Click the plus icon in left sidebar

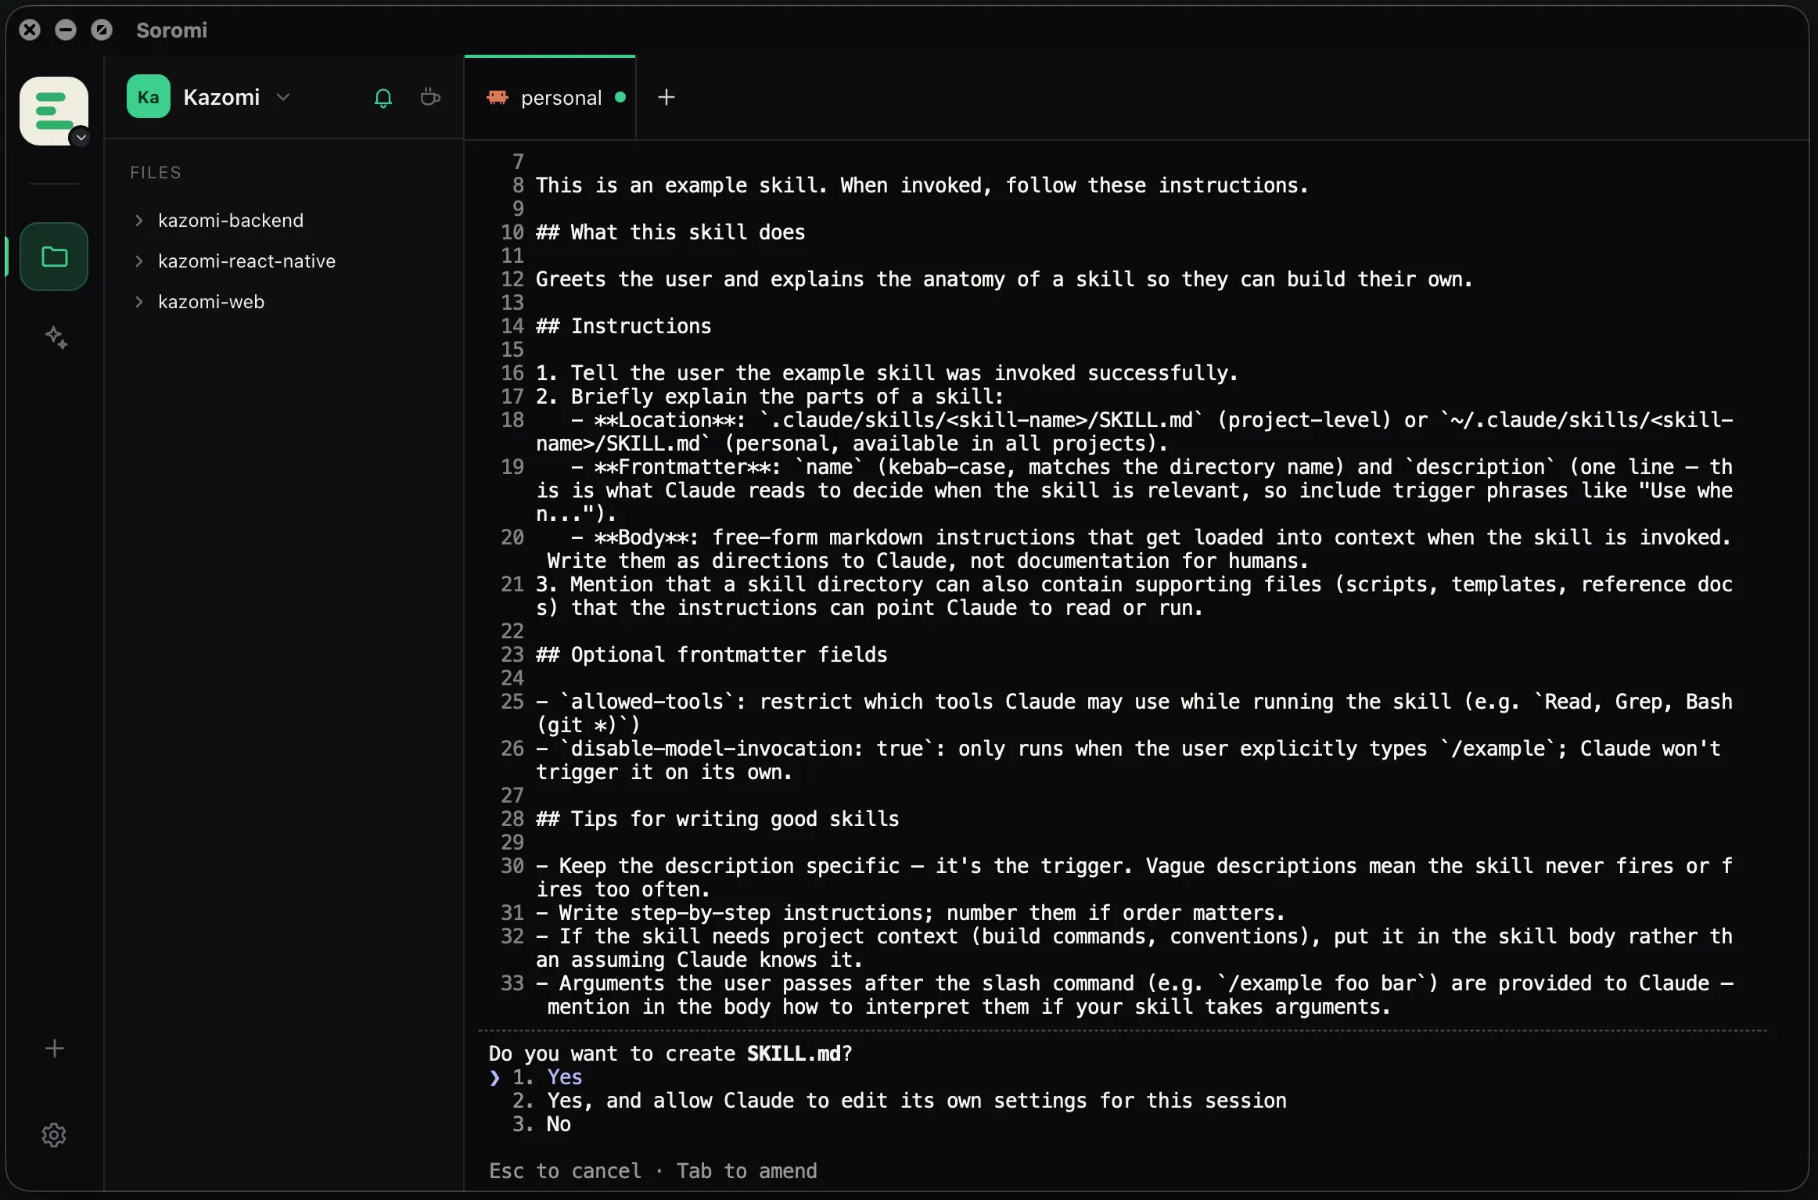pyautogui.click(x=54, y=1048)
